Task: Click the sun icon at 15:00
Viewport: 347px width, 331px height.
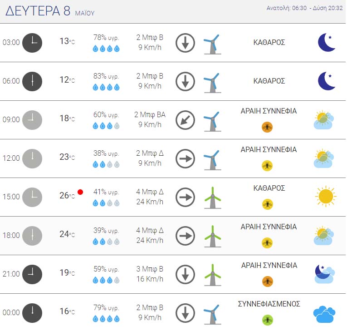Action: (x=326, y=196)
